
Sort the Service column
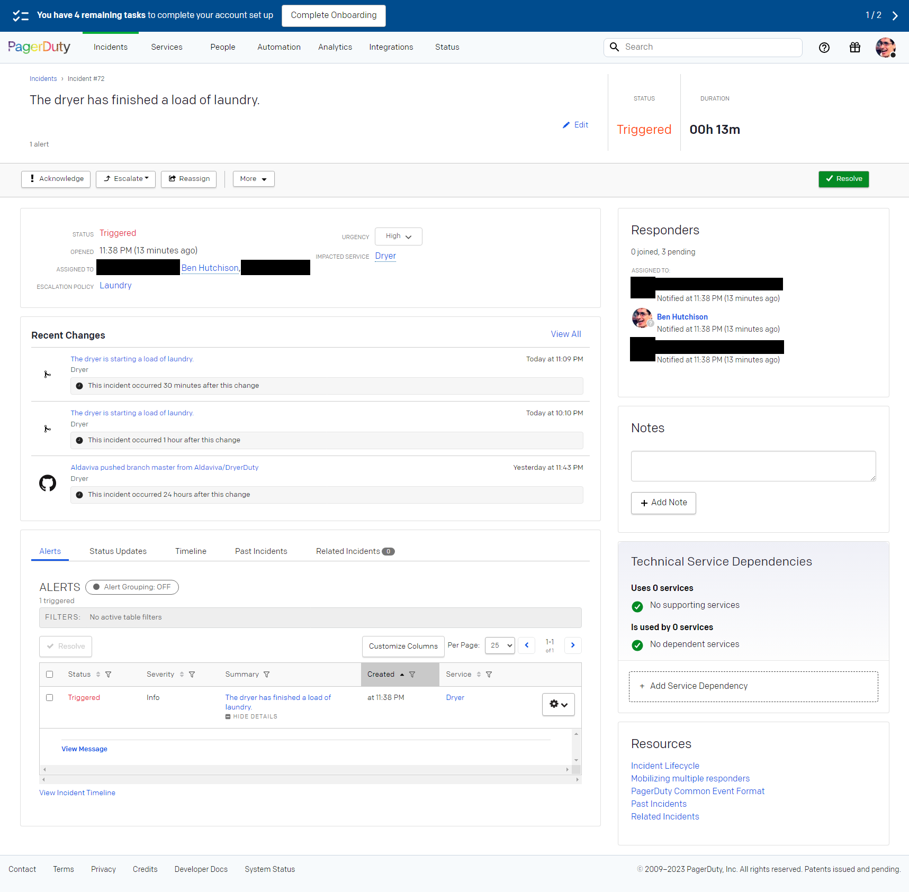coord(479,675)
